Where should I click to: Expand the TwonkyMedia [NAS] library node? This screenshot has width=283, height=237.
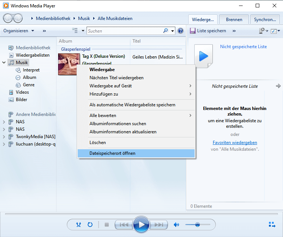pos(4,137)
